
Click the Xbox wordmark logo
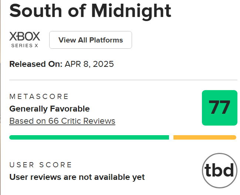[24, 37]
